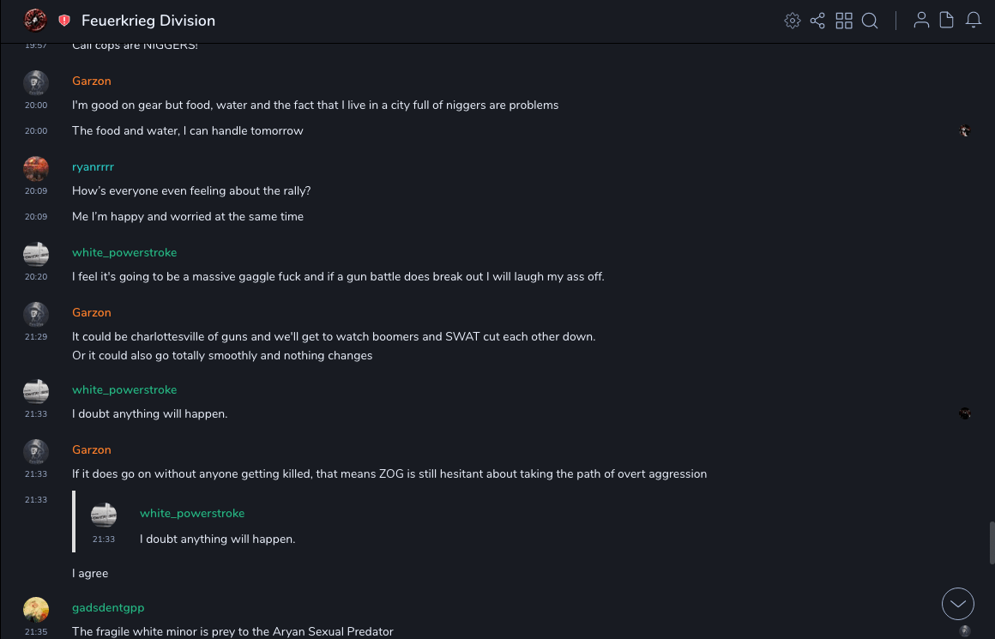
Task: Click the vertical scrollbar thumb
Action: click(x=992, y=541)
